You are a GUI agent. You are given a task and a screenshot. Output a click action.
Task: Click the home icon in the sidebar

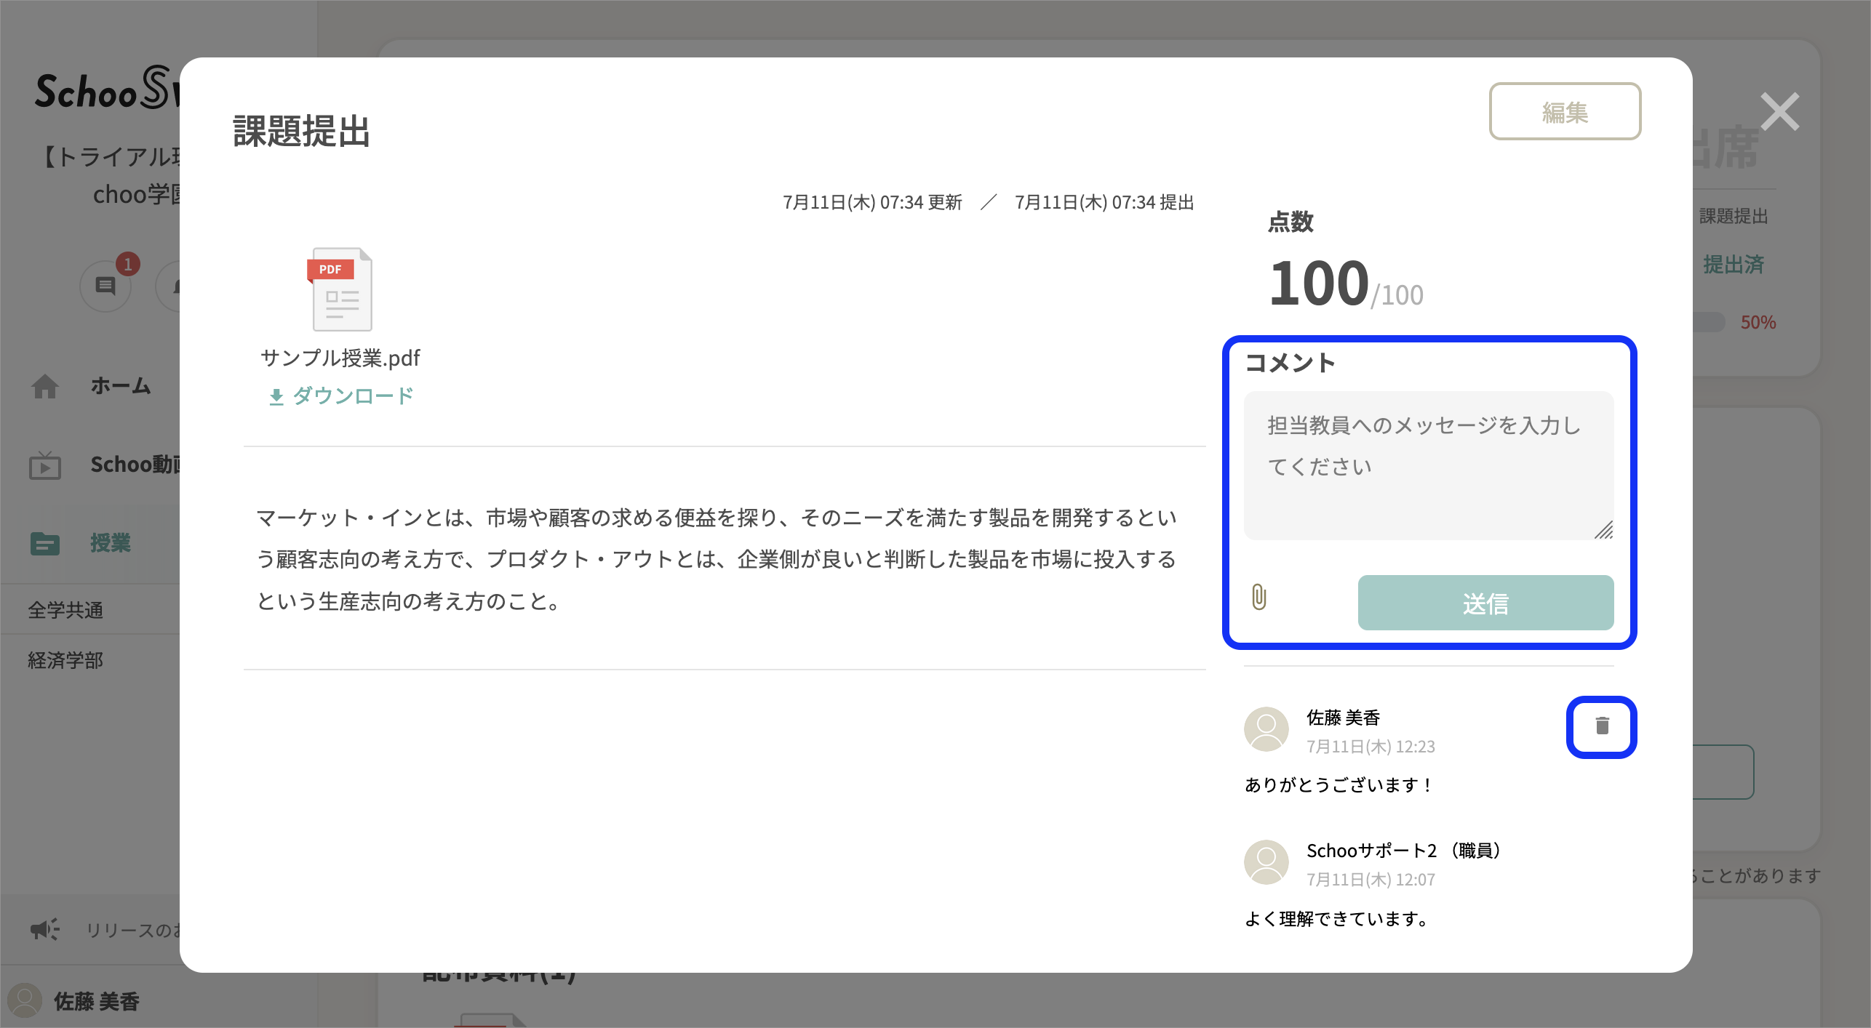coord(45,385)
